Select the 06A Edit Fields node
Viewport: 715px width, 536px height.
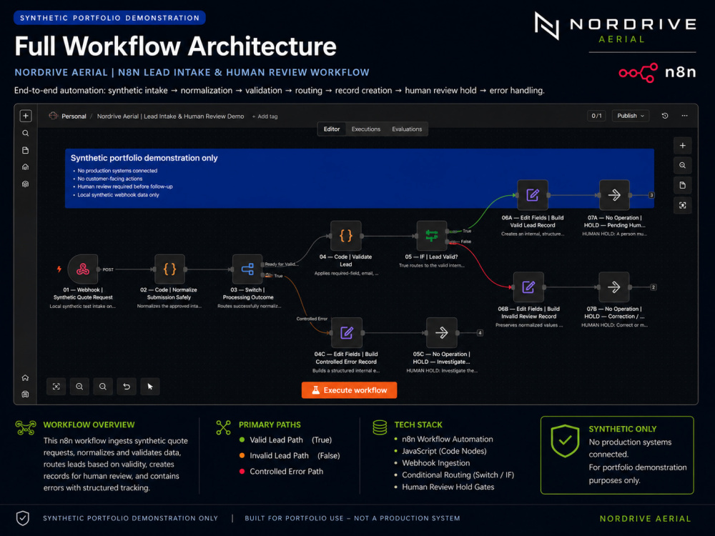click(x=533, y=195)
